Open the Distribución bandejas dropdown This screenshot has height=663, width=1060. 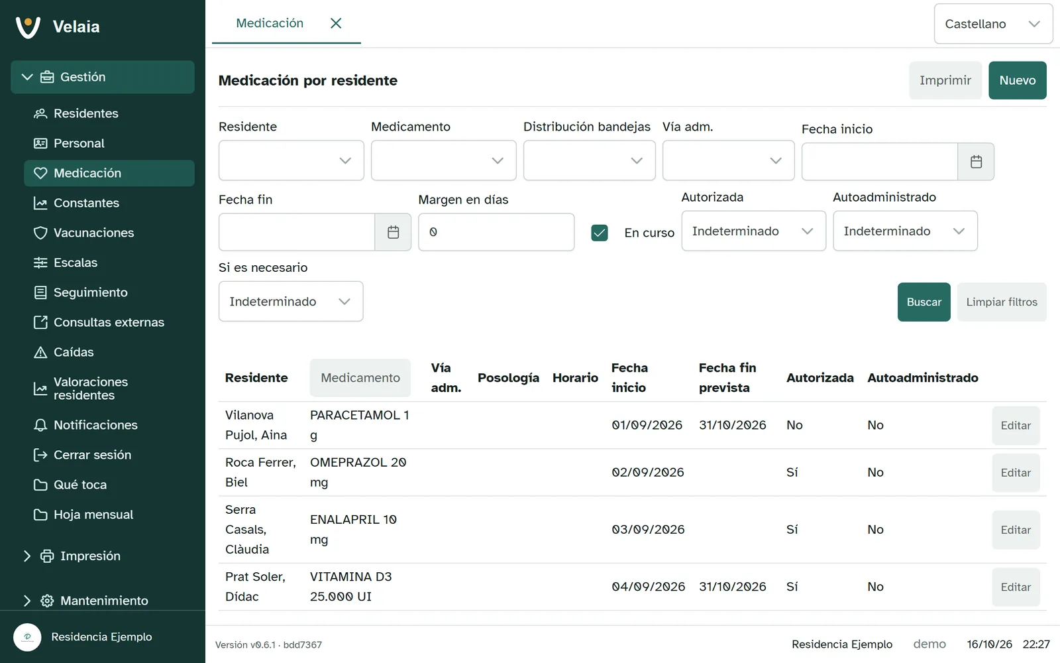590,160
